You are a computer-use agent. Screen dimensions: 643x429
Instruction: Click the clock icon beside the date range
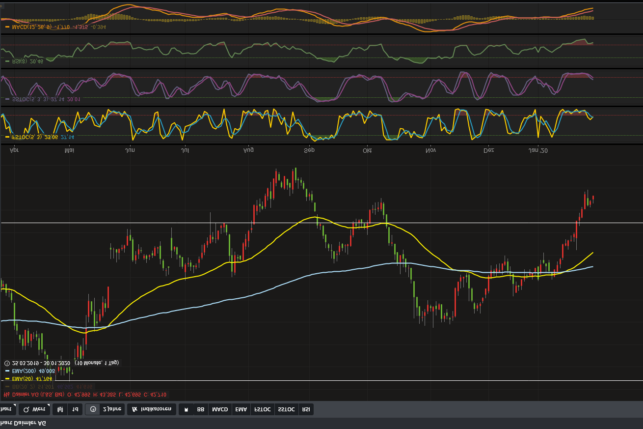point(7,363)
